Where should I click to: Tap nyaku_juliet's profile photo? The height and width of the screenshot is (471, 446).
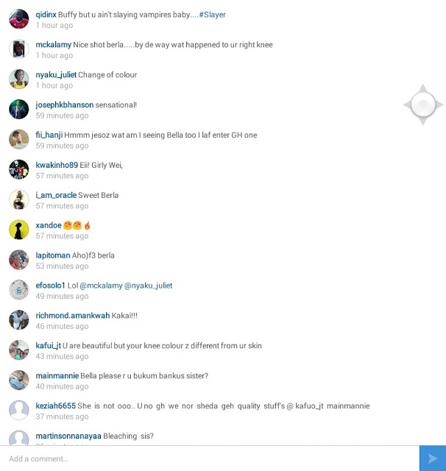(19, 79)
